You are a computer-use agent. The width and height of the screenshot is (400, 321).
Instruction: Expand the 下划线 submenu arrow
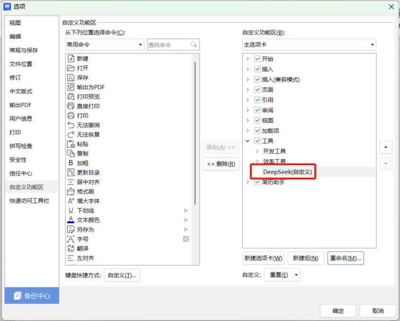[186, 210]
